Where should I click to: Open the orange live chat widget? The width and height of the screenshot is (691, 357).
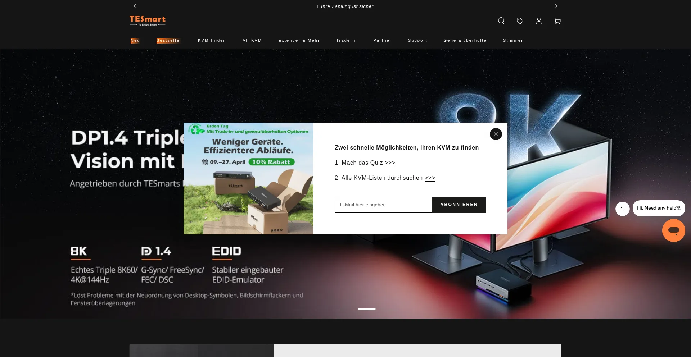(x=674, y=230)
